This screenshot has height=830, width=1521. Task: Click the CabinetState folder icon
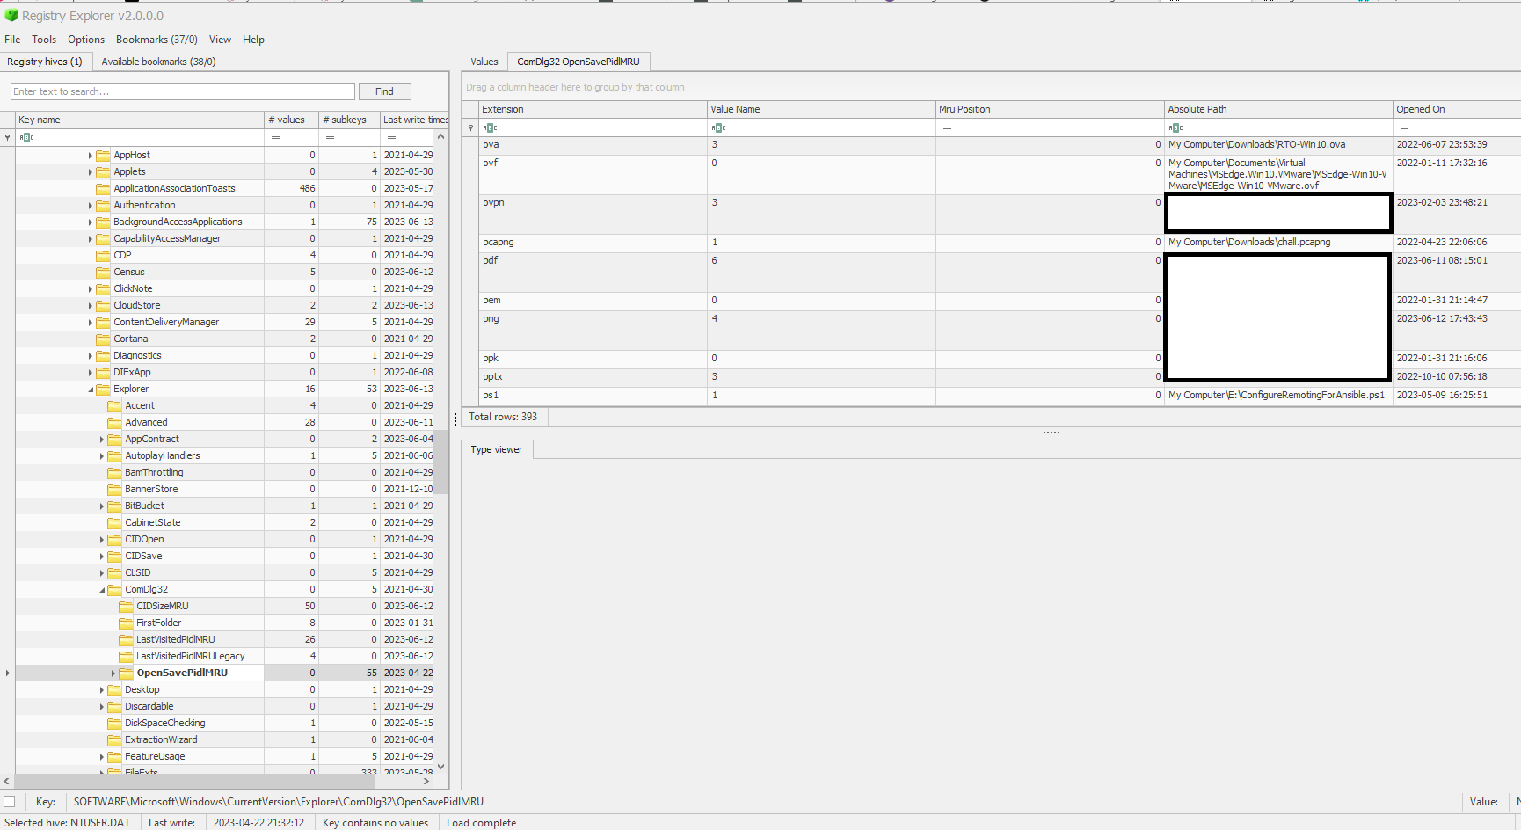click(x=114, y=522)
